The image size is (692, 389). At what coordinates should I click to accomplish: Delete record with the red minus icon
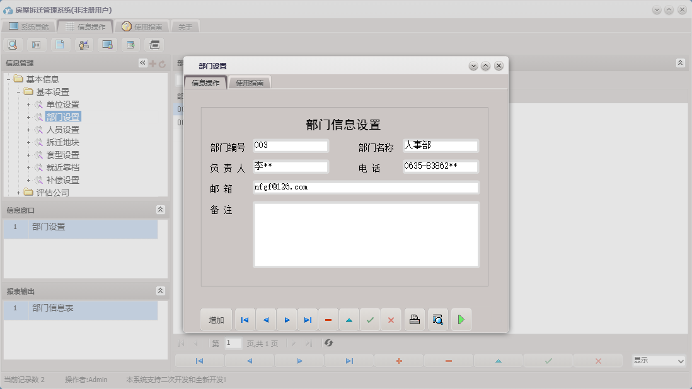(328, 319)
